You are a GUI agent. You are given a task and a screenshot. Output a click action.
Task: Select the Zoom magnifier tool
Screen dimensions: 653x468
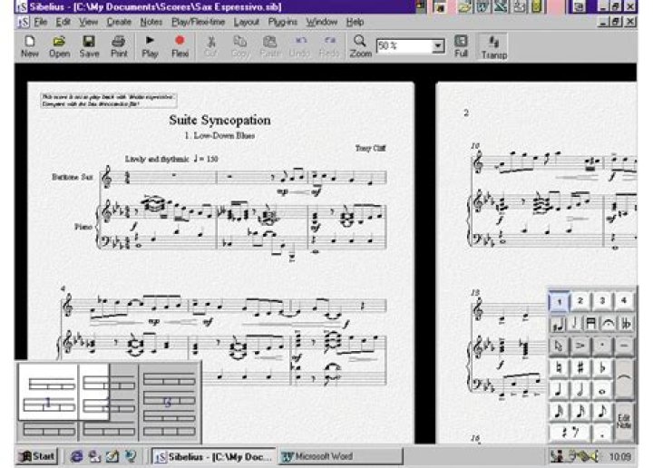pyautogui.click(x=360, y=46)
